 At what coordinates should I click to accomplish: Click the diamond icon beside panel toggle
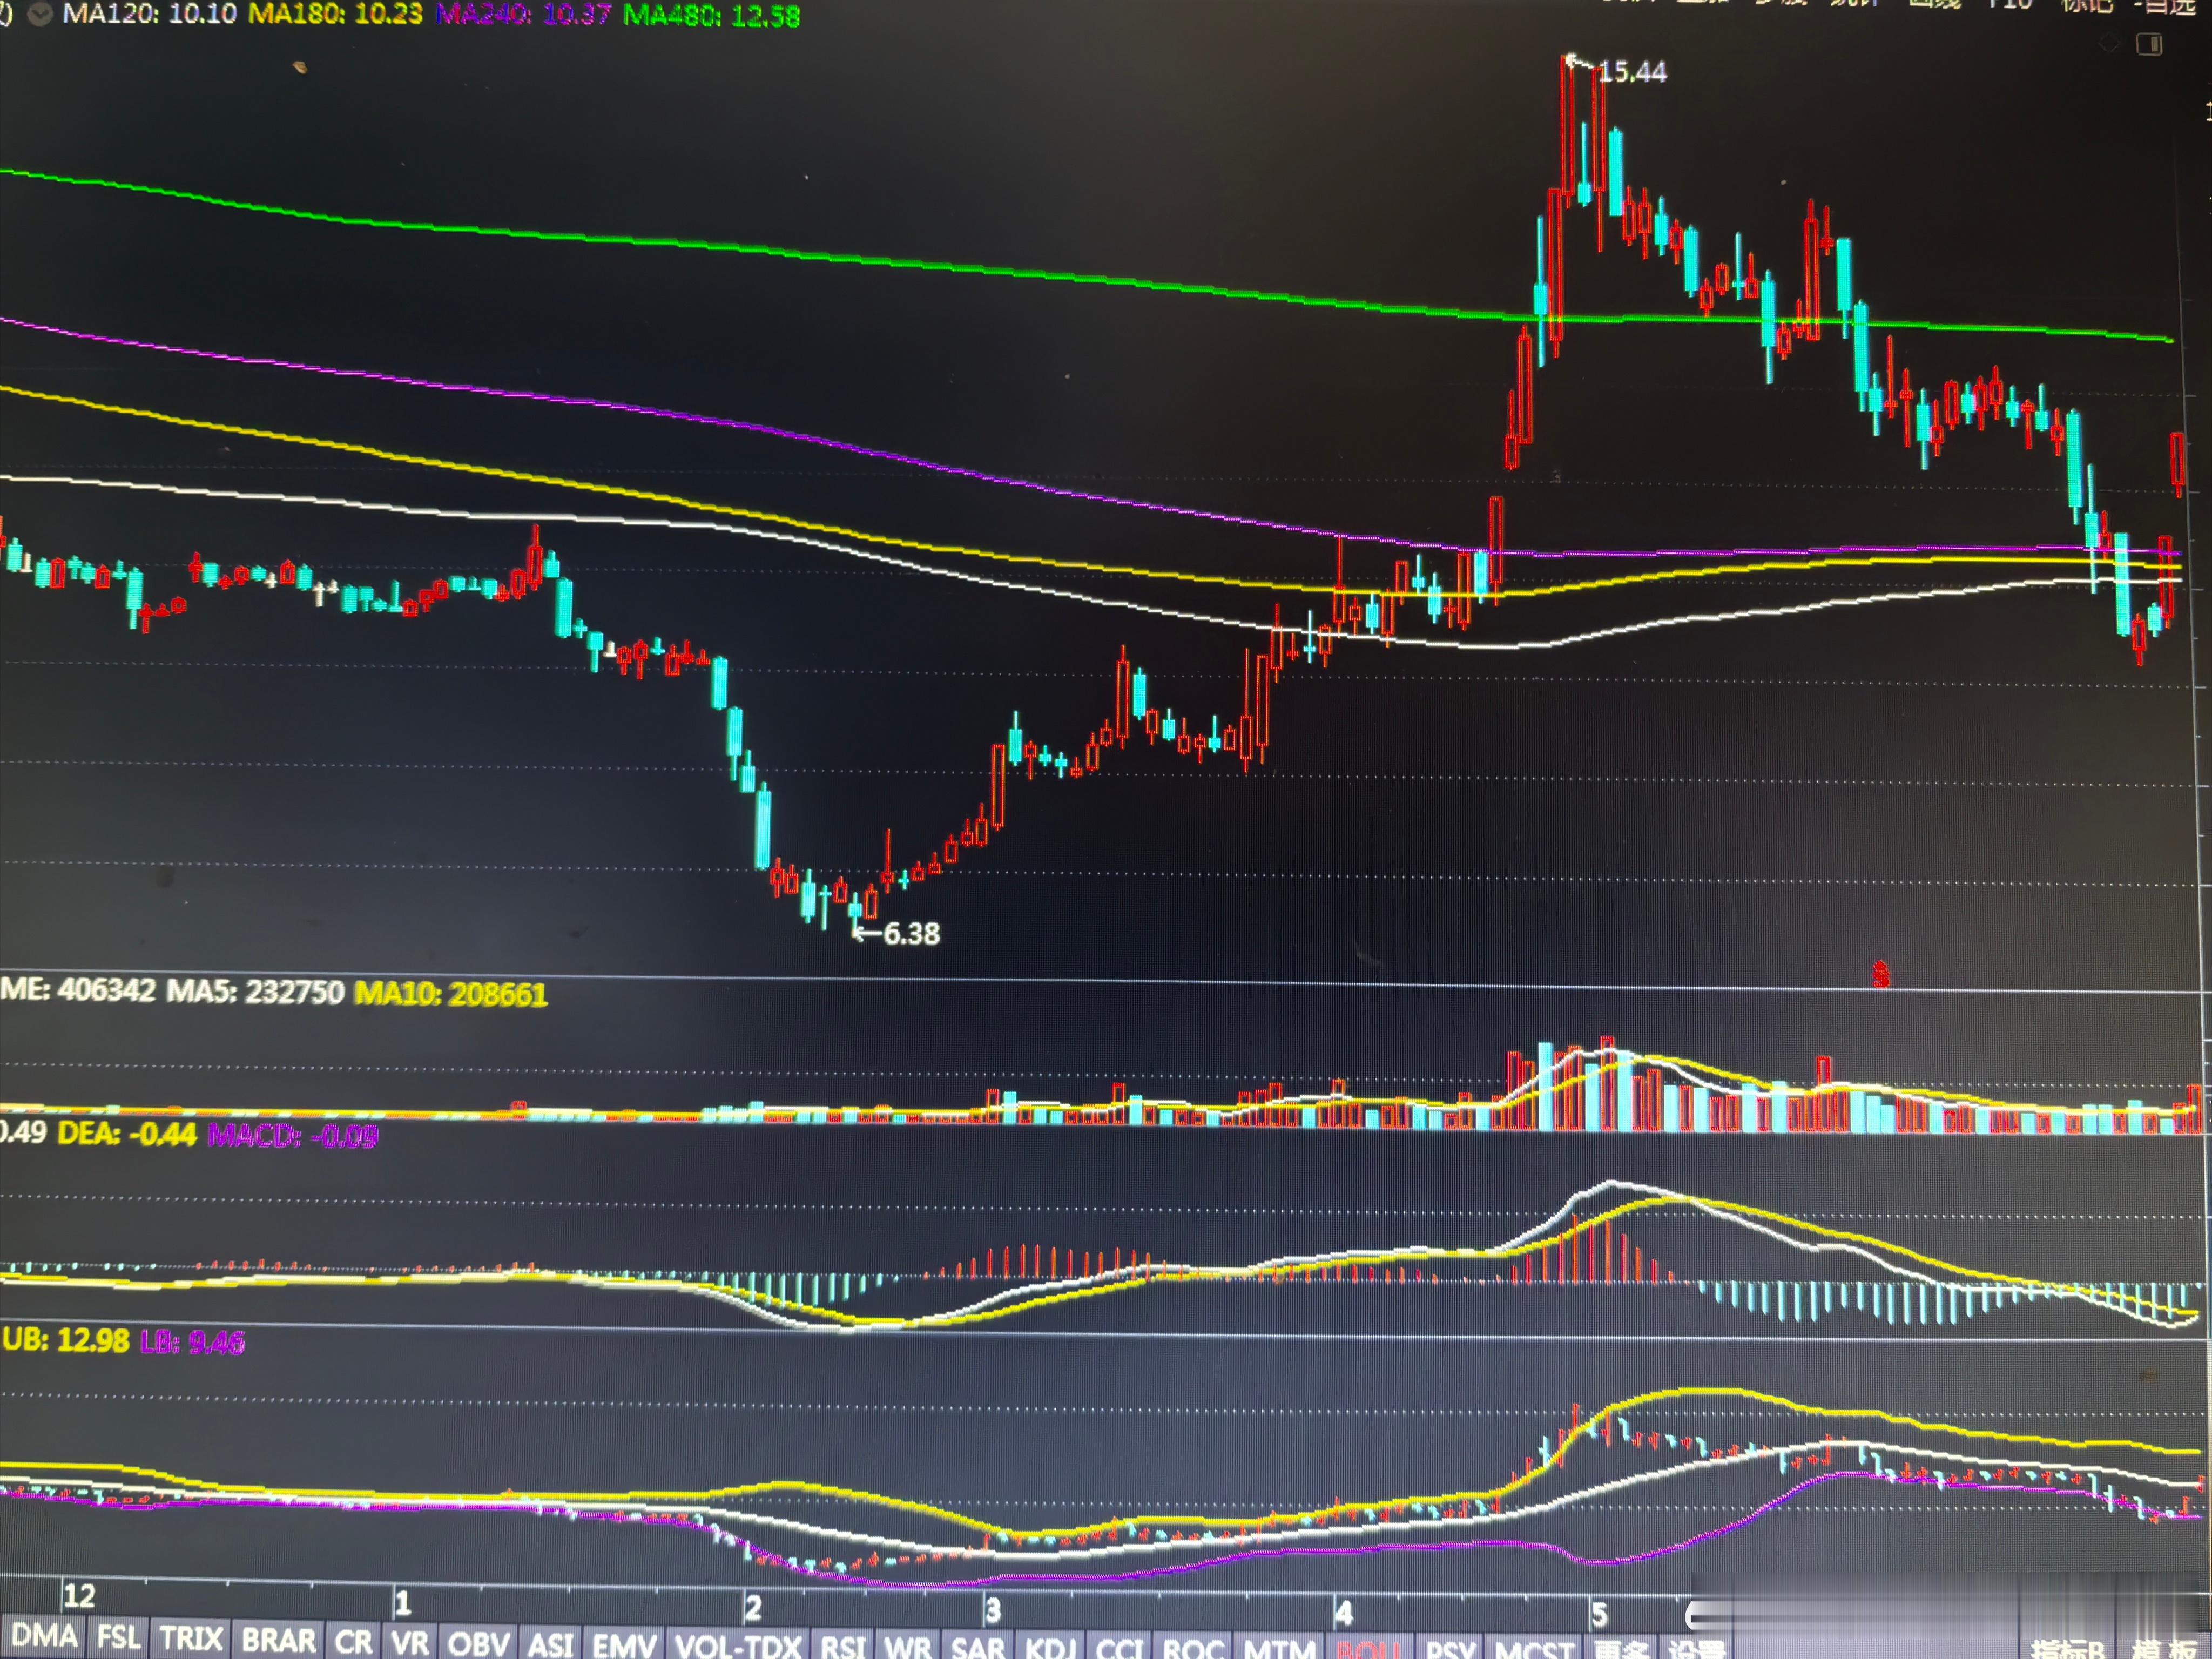(2109, 44)
